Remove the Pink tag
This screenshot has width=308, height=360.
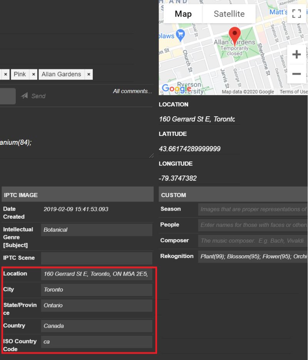[x=34, y=74]
